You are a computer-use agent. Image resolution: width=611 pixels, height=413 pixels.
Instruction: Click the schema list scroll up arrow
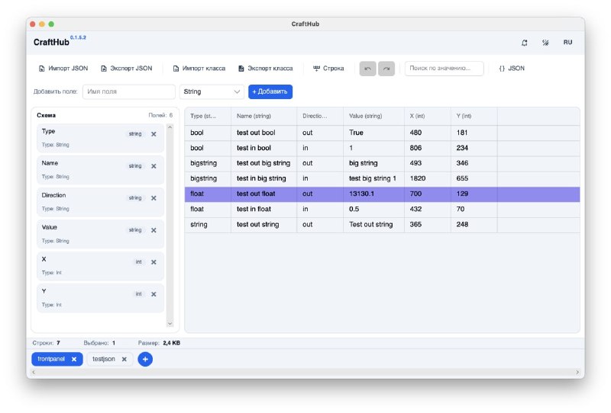click(x=170, y=127)
